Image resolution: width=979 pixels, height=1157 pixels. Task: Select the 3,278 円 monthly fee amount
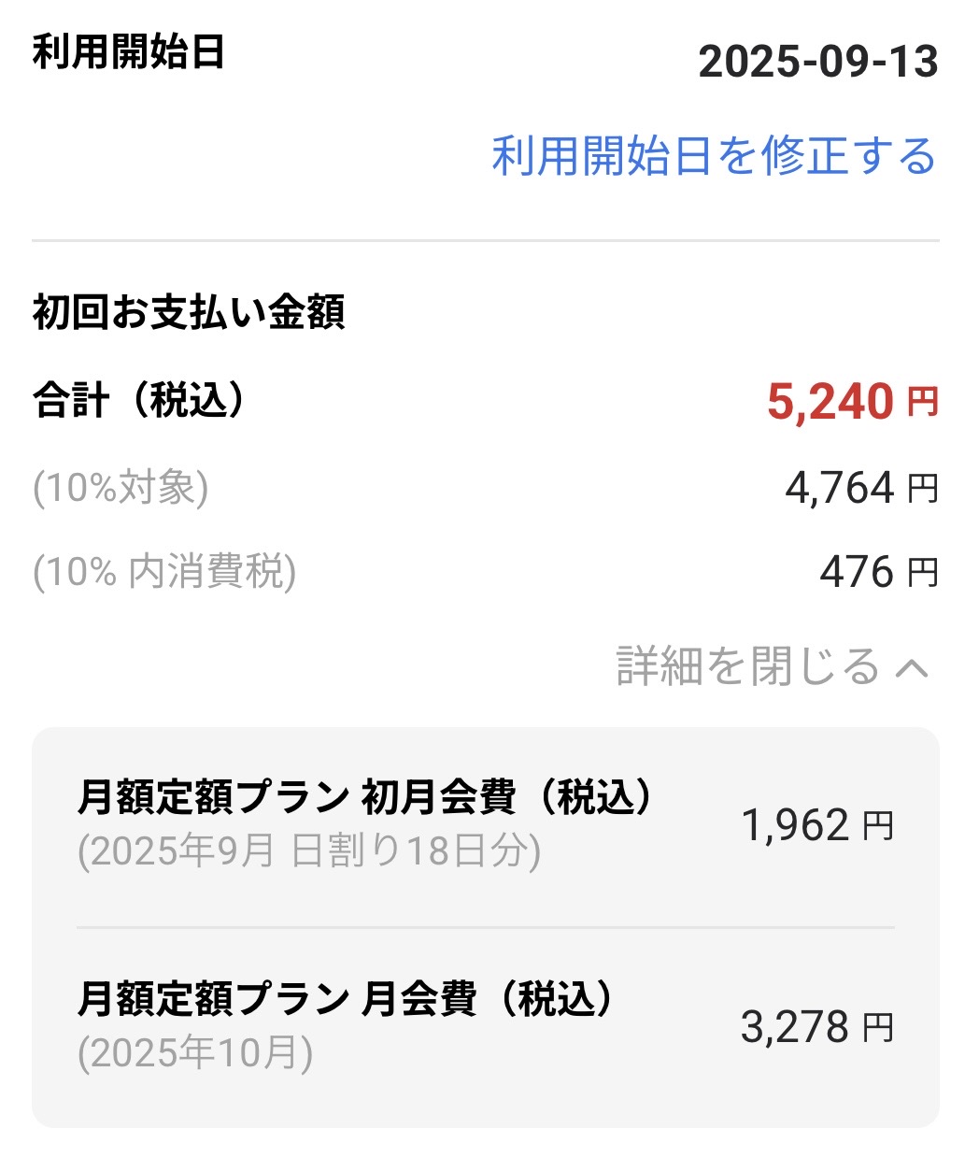[817, 1027]
